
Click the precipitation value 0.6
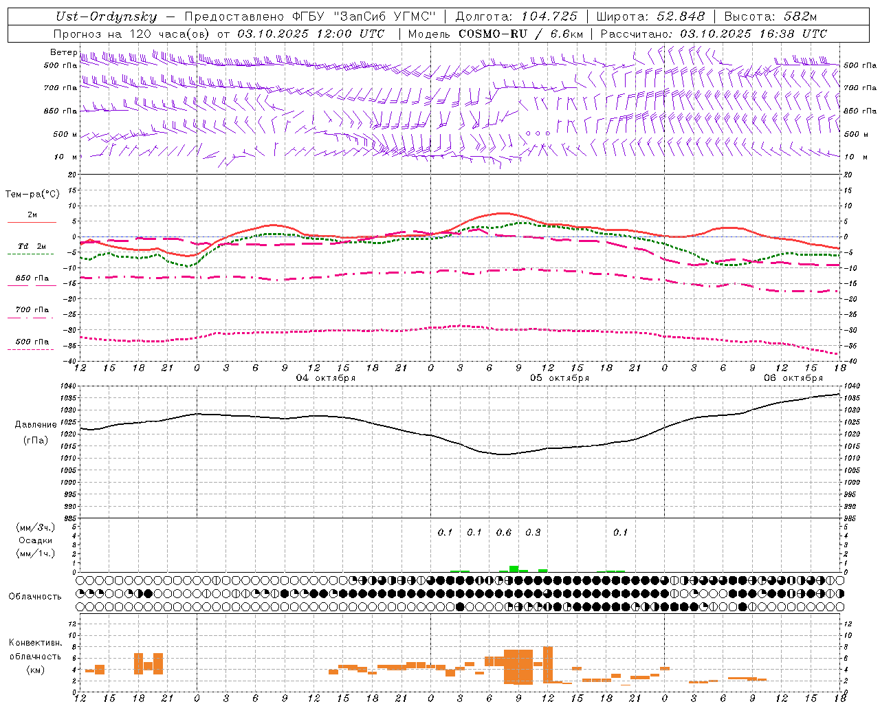pos(504,532)
